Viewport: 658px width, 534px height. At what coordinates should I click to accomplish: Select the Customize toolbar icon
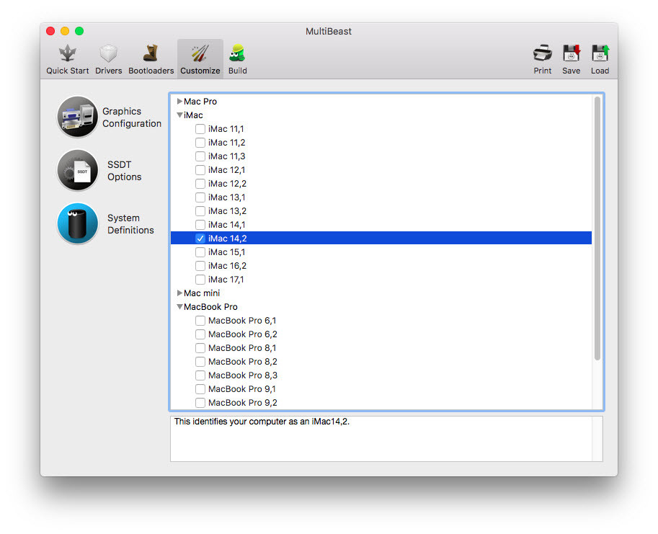pos(200,54)
